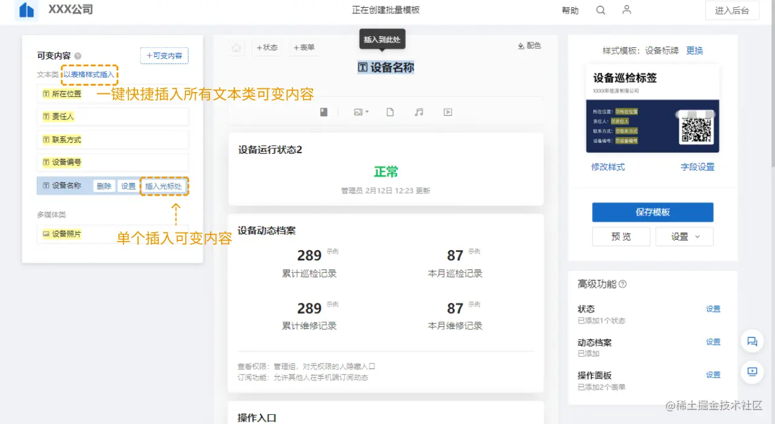775x424 pixels.
Task: Click help icon beside 可变内容
Action: pos(77,56)
